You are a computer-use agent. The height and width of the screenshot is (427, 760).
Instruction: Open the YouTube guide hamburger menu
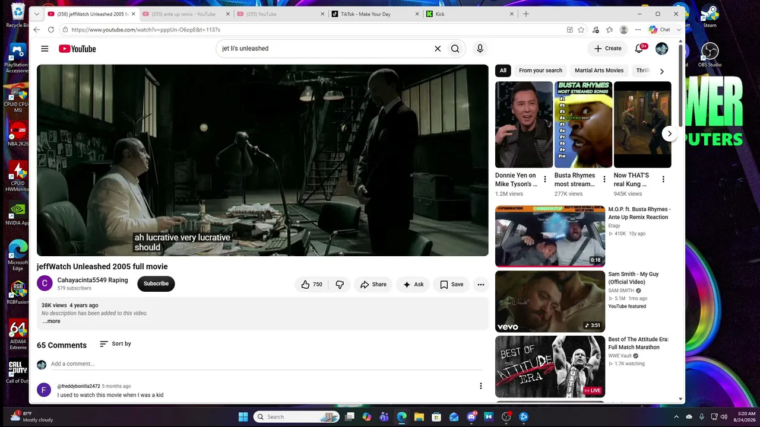tap(45, 49)
